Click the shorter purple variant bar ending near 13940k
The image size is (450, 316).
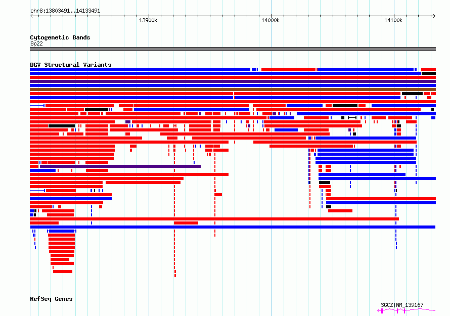coord(120,166)
